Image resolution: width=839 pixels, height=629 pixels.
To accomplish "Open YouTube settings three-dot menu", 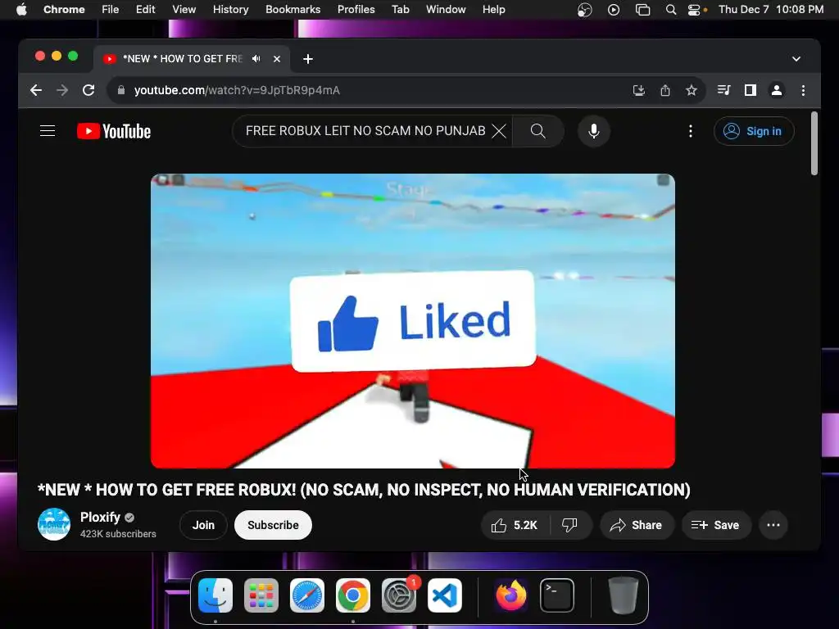I will [x=690, y=131].
